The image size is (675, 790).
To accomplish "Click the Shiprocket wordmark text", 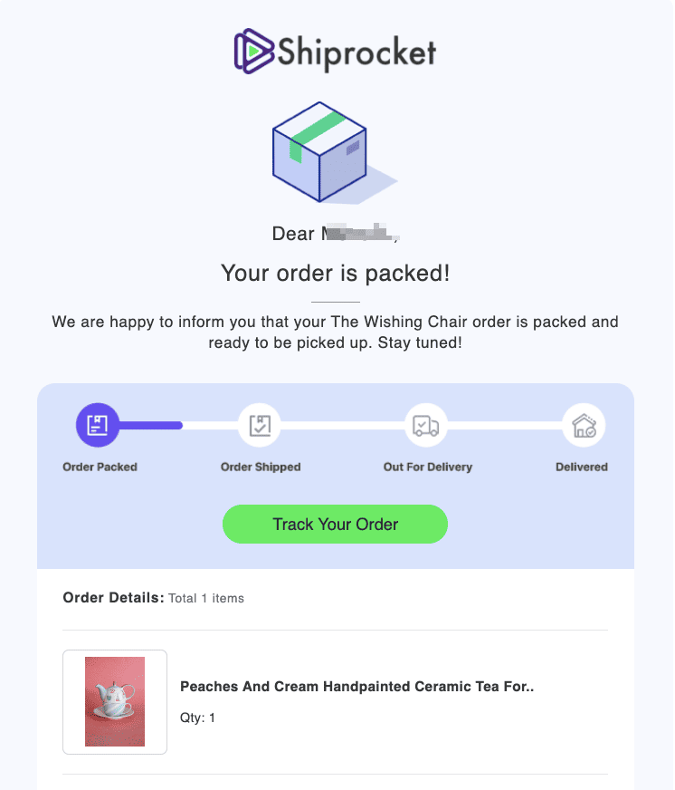I will (353, 52).
